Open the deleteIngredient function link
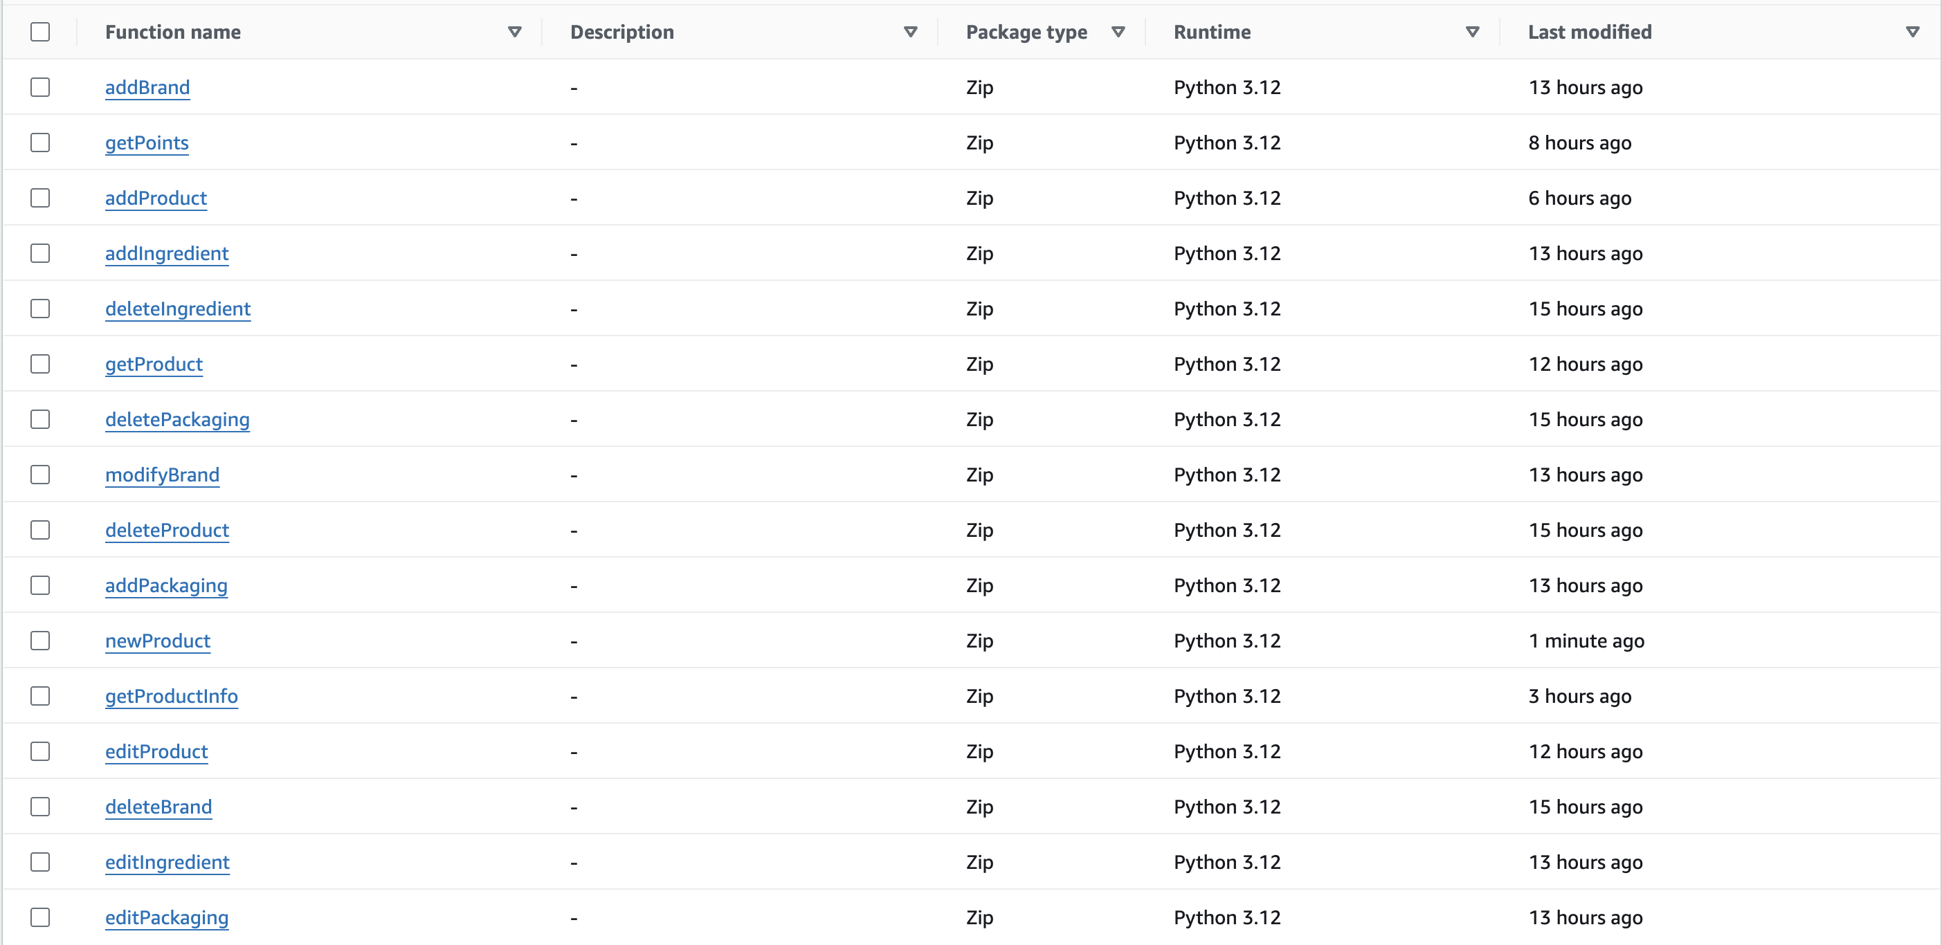The height and width of the screenshot is (945, 1942). [178, 309]
